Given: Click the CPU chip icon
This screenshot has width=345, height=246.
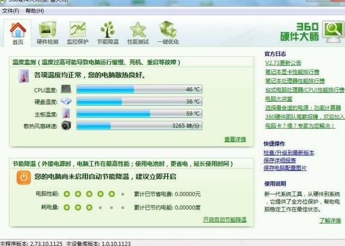Looking at the screenshot, I should pos(66,89).
